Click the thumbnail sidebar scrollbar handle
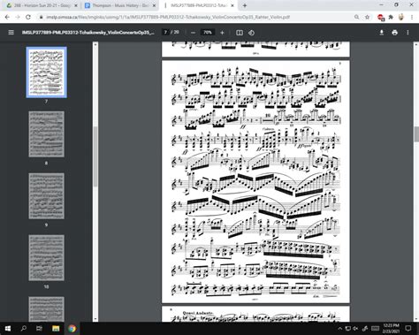The width and height of the screenshot is (419, 335). (95, 156)
